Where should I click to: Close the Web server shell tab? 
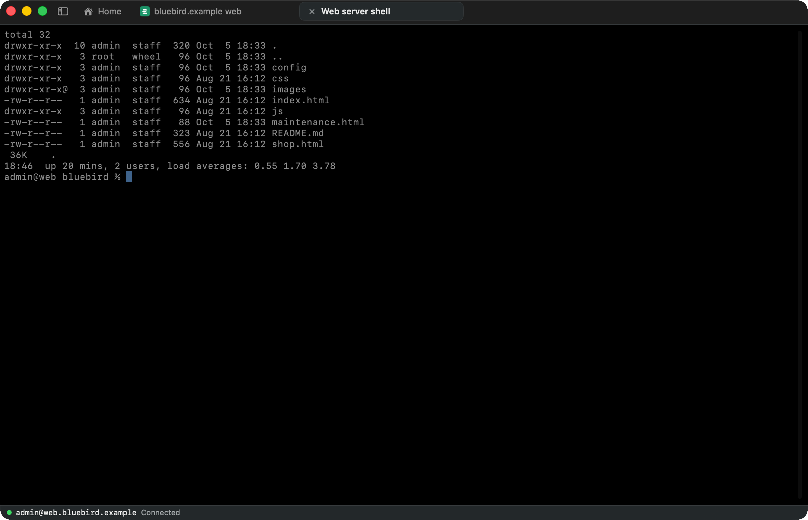tap(312, 11)
